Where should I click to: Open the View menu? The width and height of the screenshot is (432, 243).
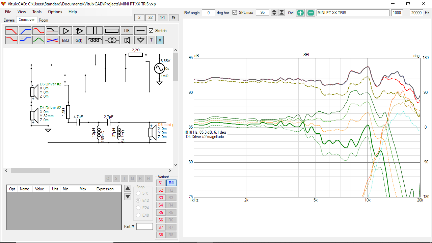[22, 11]
